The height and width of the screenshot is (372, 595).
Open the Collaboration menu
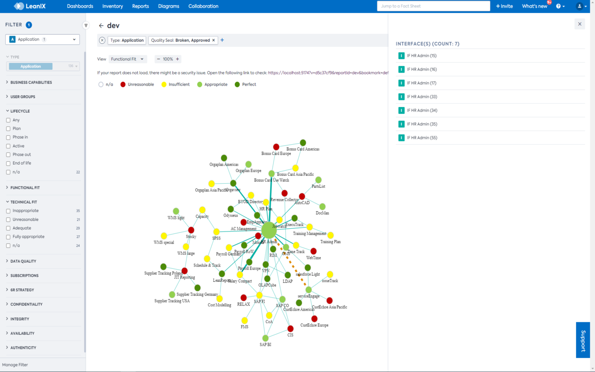203,6
